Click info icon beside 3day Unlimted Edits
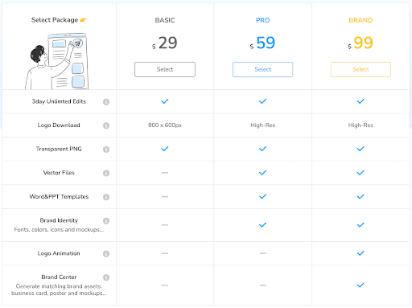This screenshot has height=308, width=412. [x=106, y=102]
